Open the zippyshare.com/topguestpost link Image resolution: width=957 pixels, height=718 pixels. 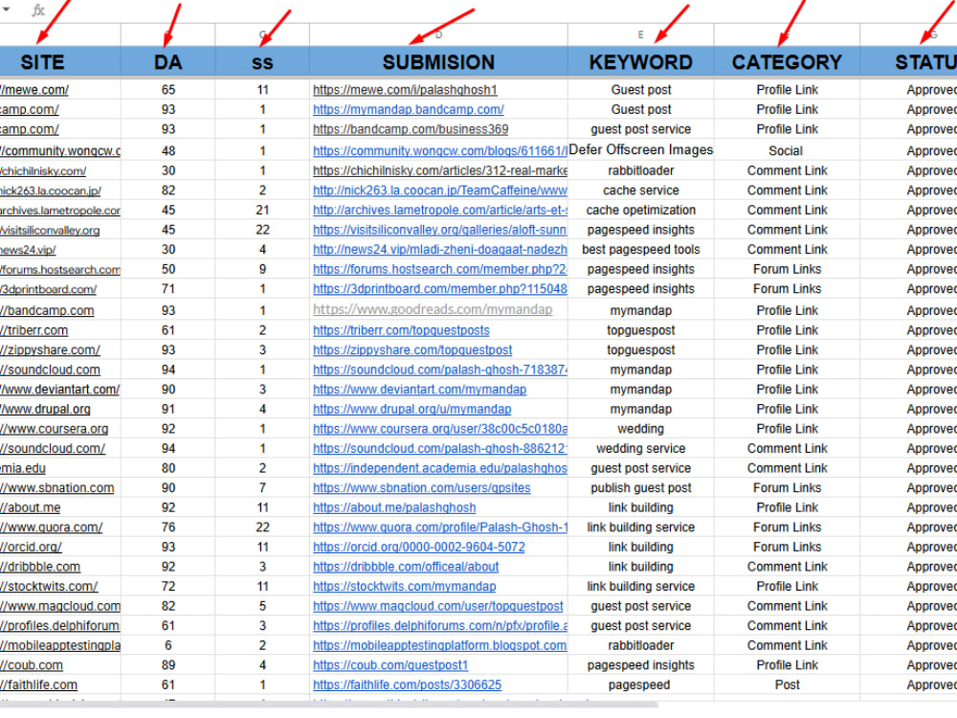[412, 349]
